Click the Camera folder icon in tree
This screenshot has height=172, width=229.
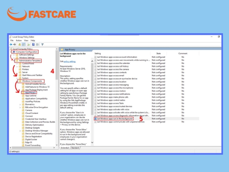click(x=23, y=110)
